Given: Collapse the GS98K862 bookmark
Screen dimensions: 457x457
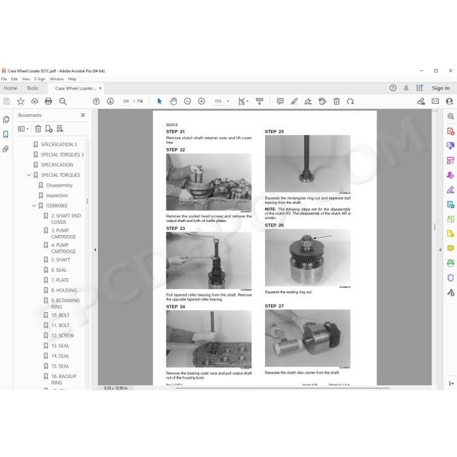Looking at the screenshot, I should pyautogui.click(x=34, y=206).
